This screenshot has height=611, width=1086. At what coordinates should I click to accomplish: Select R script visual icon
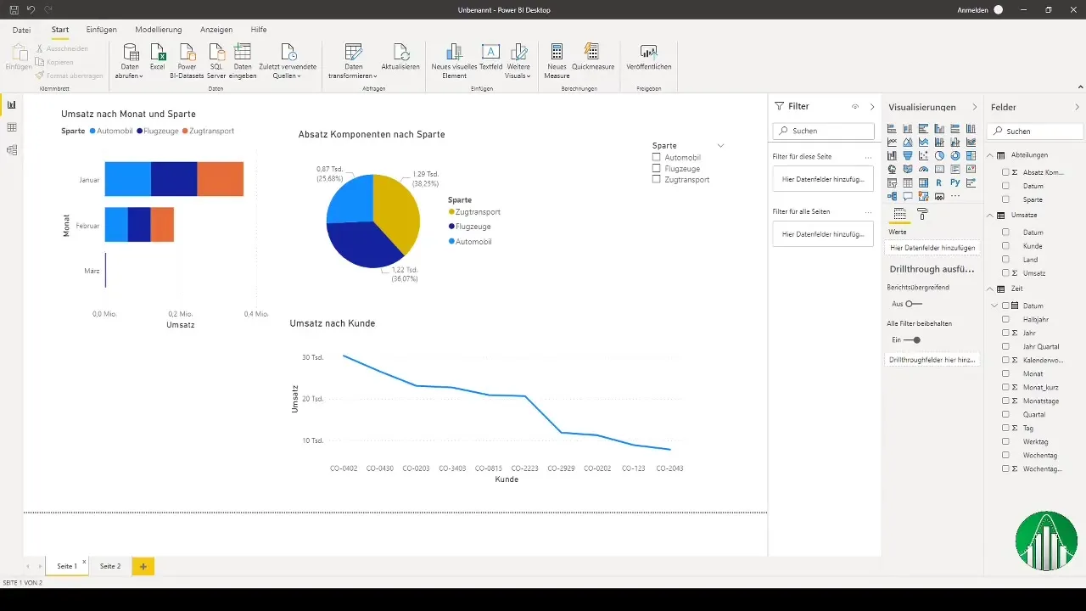[x=939, y=182]
